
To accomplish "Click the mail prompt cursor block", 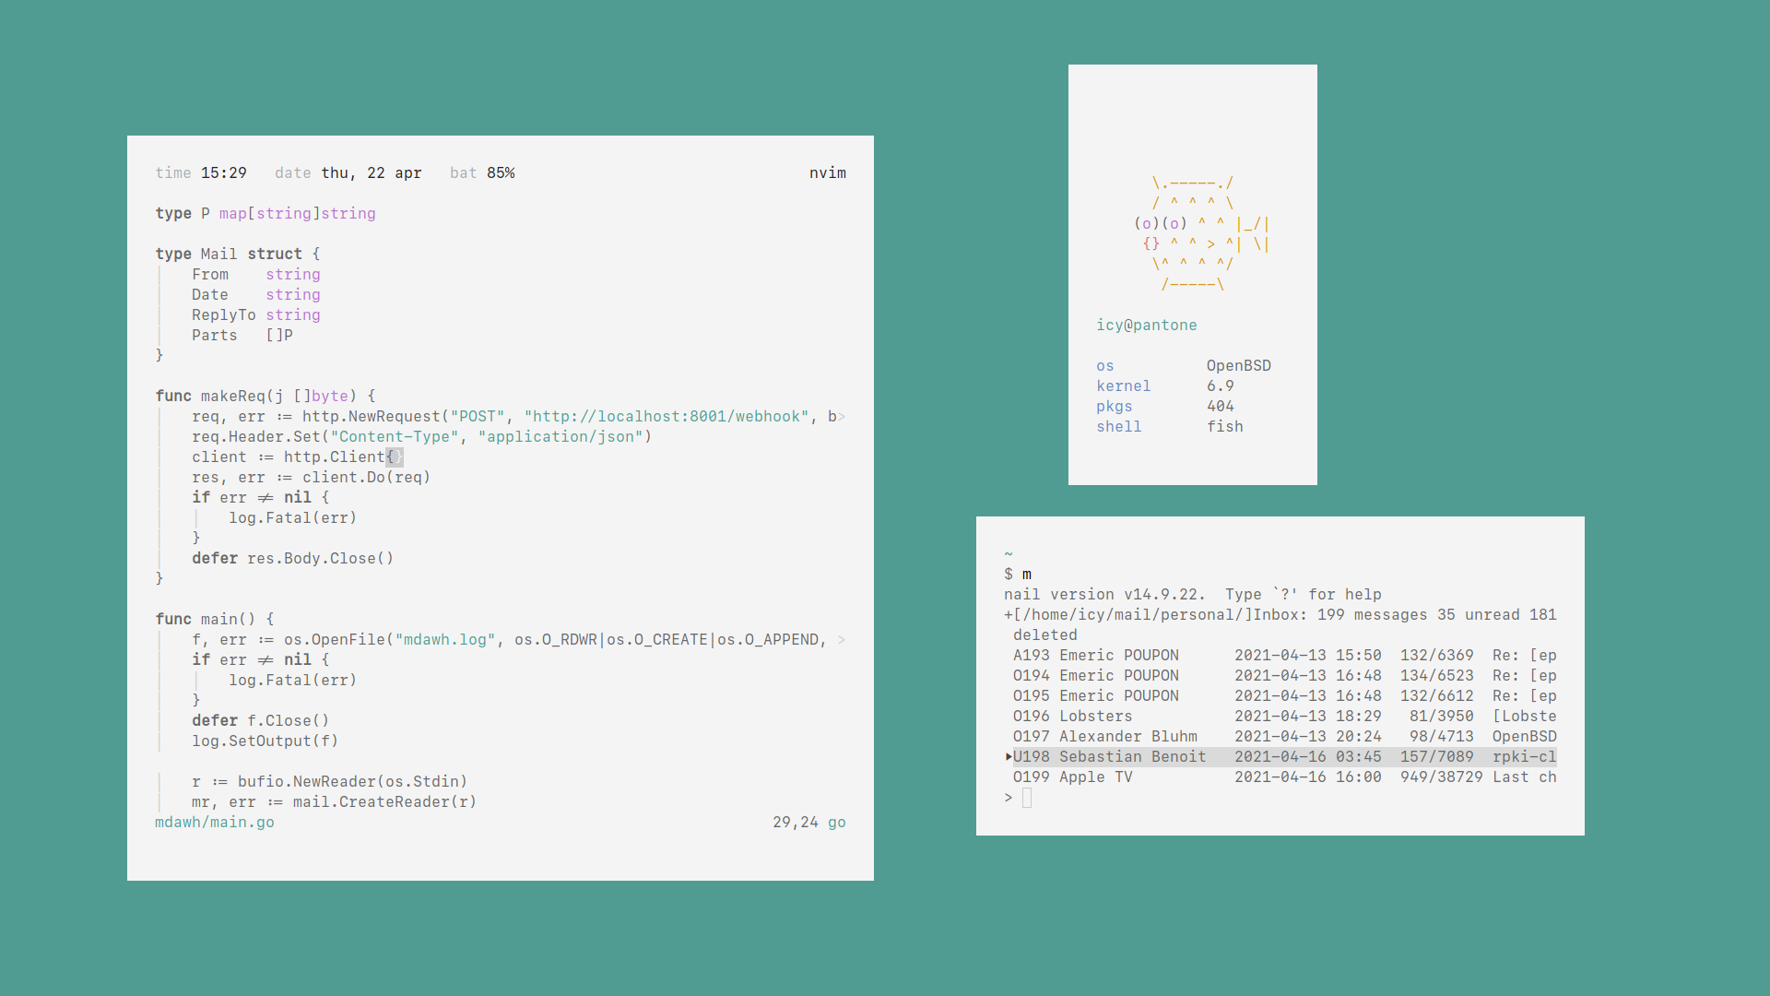I will [x=1027, y=799].
